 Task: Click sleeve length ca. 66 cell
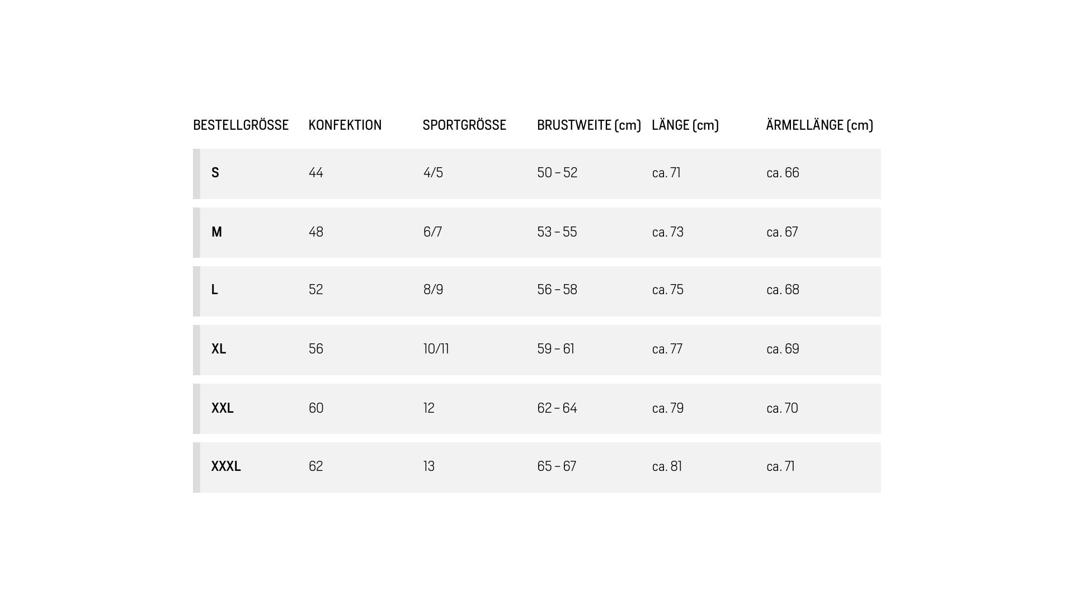tap(783, 173)
